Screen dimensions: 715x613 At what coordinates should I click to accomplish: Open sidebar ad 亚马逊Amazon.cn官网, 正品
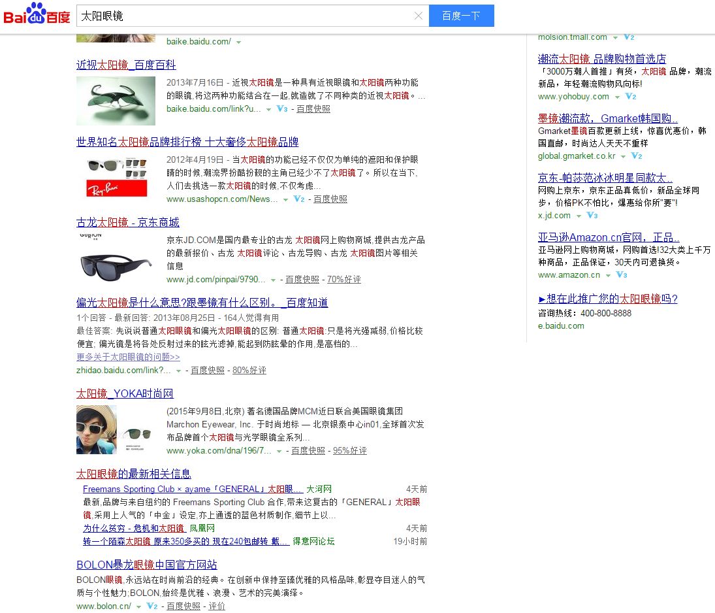[x=609, y=238]
